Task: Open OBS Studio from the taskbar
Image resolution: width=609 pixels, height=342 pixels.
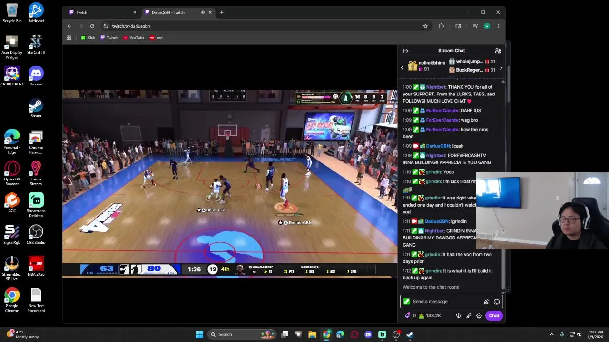Action: click(396, 334)
